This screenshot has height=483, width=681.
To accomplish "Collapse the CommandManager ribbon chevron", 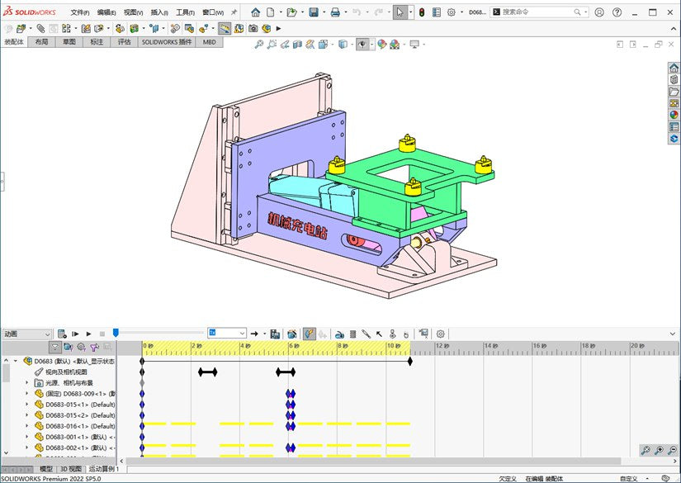I will pos(674,29).
